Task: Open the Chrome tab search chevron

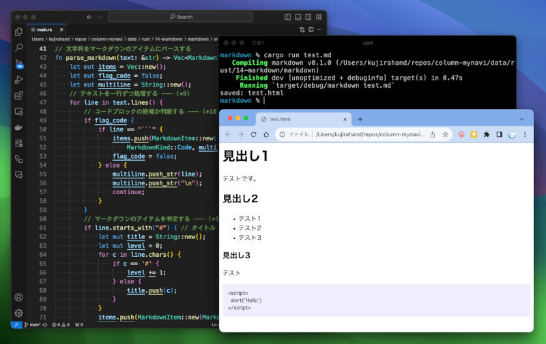Action: pos(522,119)
